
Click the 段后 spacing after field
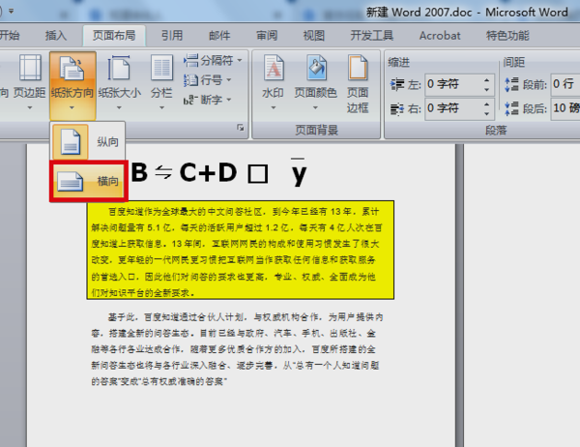click(x=565, y=108)
